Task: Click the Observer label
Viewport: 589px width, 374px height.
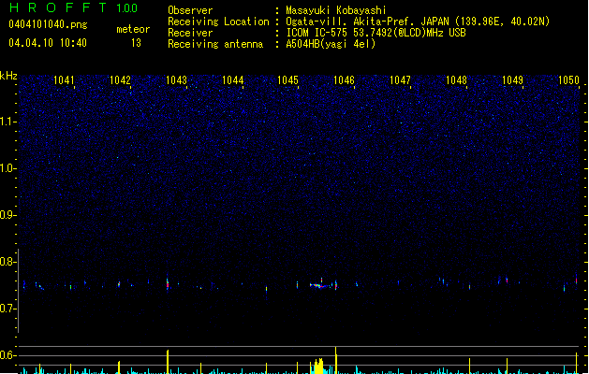Action: point(190,10)
